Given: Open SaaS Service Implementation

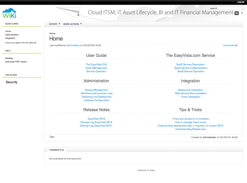Looking at the screenshot, I should pos(191,68).
